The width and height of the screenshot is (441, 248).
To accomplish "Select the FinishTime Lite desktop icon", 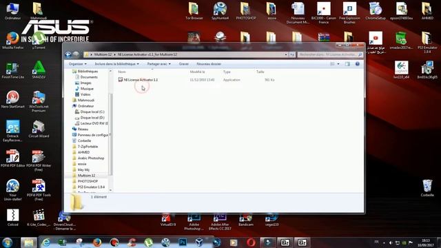I will point(12,70).
